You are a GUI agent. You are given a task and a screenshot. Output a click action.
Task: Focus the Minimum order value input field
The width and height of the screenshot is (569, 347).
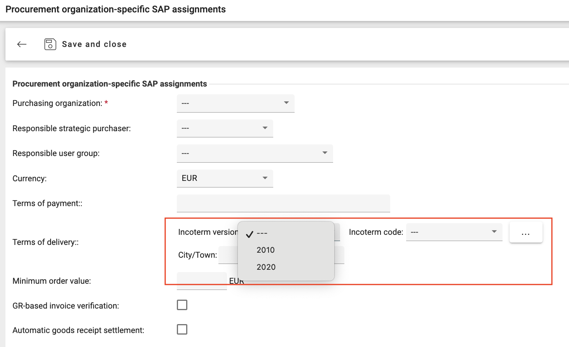click(x=201, y=281)
